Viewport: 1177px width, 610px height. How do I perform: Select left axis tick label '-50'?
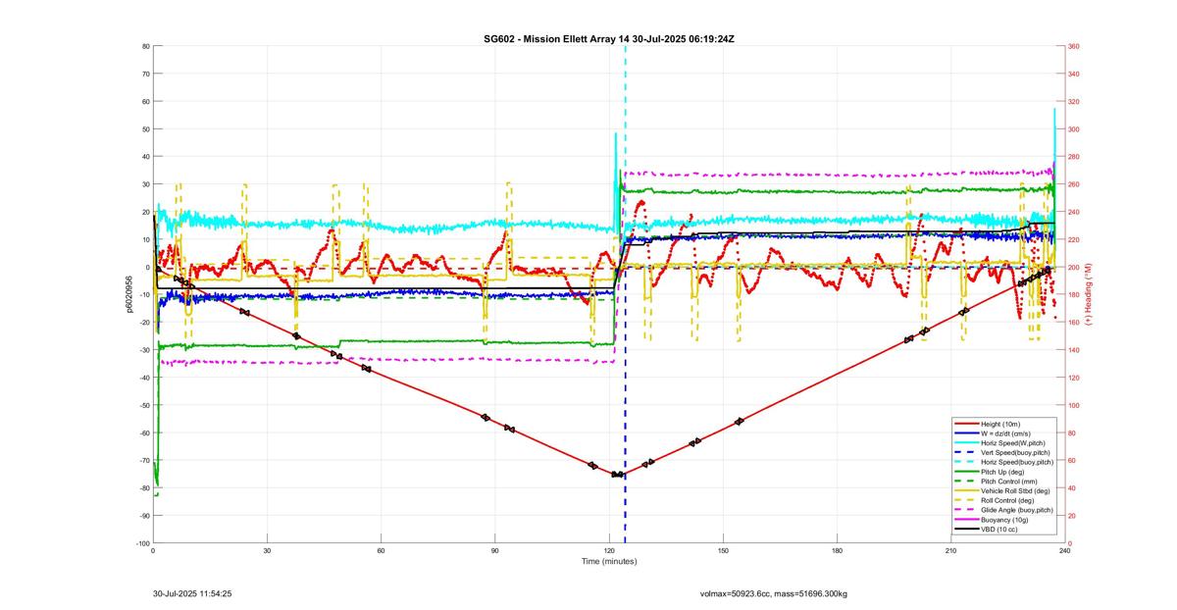143,405
